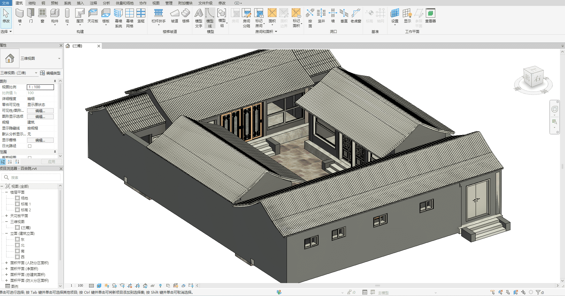Open the South (南) elevation view
The width and height of the screenshot is (565, 296).
coord(22,251)
